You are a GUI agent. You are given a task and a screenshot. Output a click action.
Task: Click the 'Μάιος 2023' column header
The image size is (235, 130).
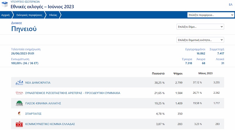205,73
